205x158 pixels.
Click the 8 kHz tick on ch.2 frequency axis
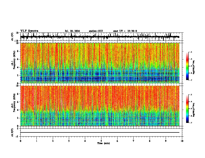[18, 94]
